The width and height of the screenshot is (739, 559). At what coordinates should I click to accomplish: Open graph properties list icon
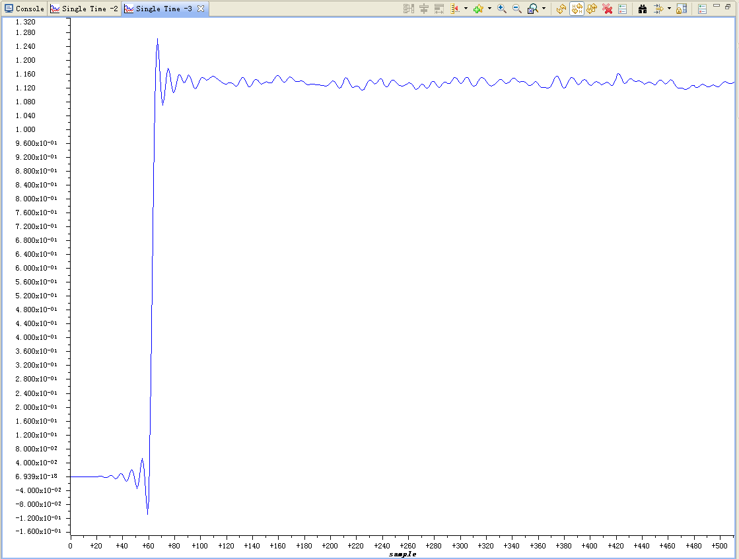623,9
